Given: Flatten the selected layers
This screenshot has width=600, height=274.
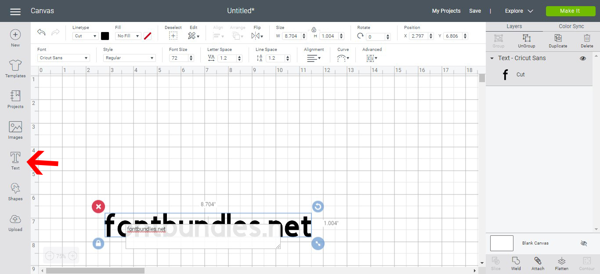Looking at the screenshot, I should [561, 263].
